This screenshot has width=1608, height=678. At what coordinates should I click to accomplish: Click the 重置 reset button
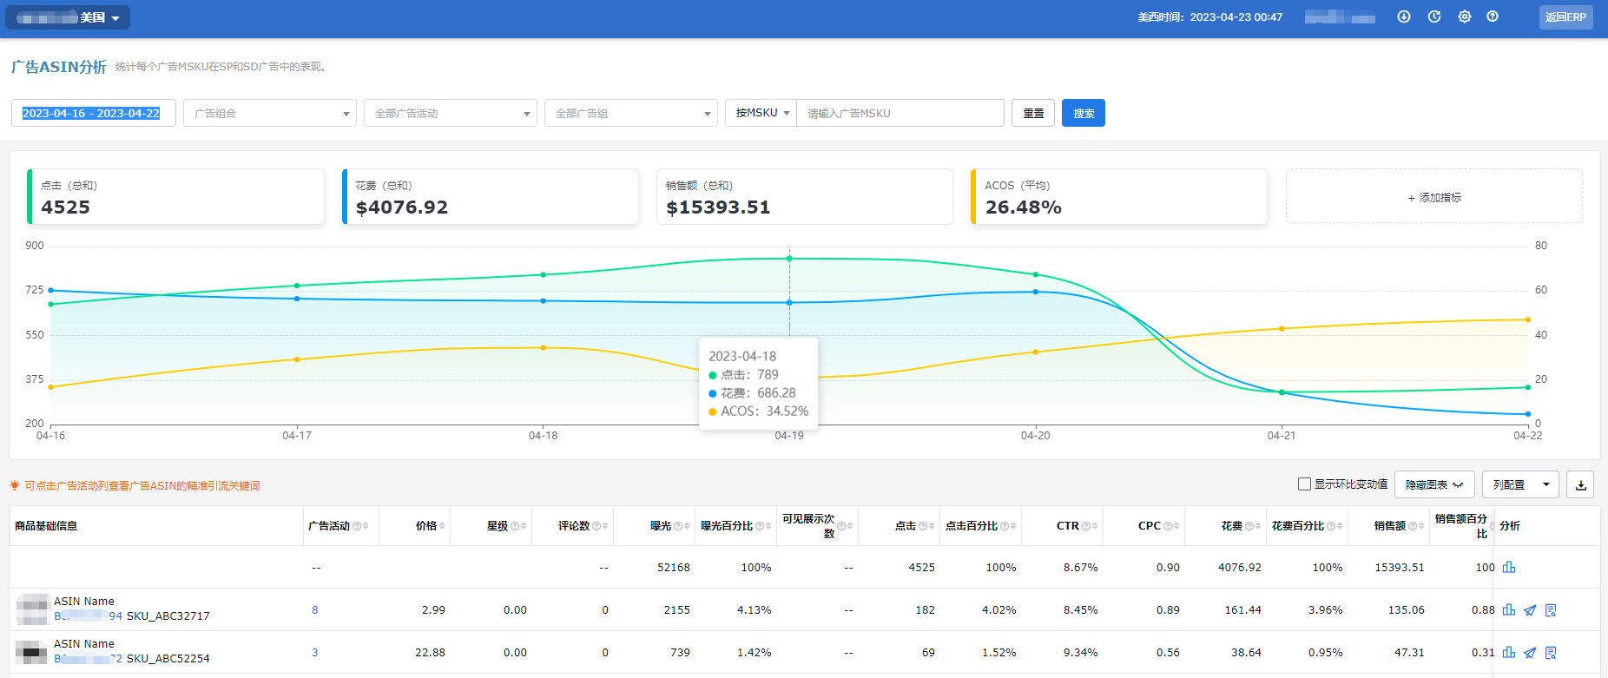coord(1033,113)
